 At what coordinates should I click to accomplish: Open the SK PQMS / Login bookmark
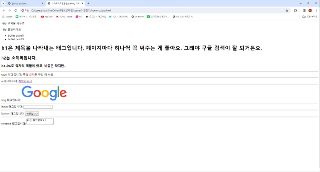64,17
